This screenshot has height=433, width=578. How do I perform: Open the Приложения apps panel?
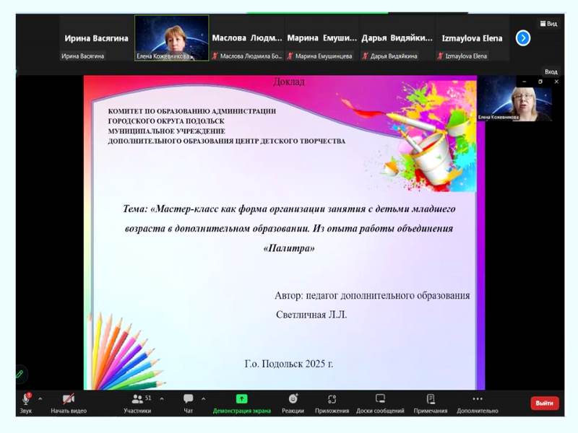coord(332,403)
